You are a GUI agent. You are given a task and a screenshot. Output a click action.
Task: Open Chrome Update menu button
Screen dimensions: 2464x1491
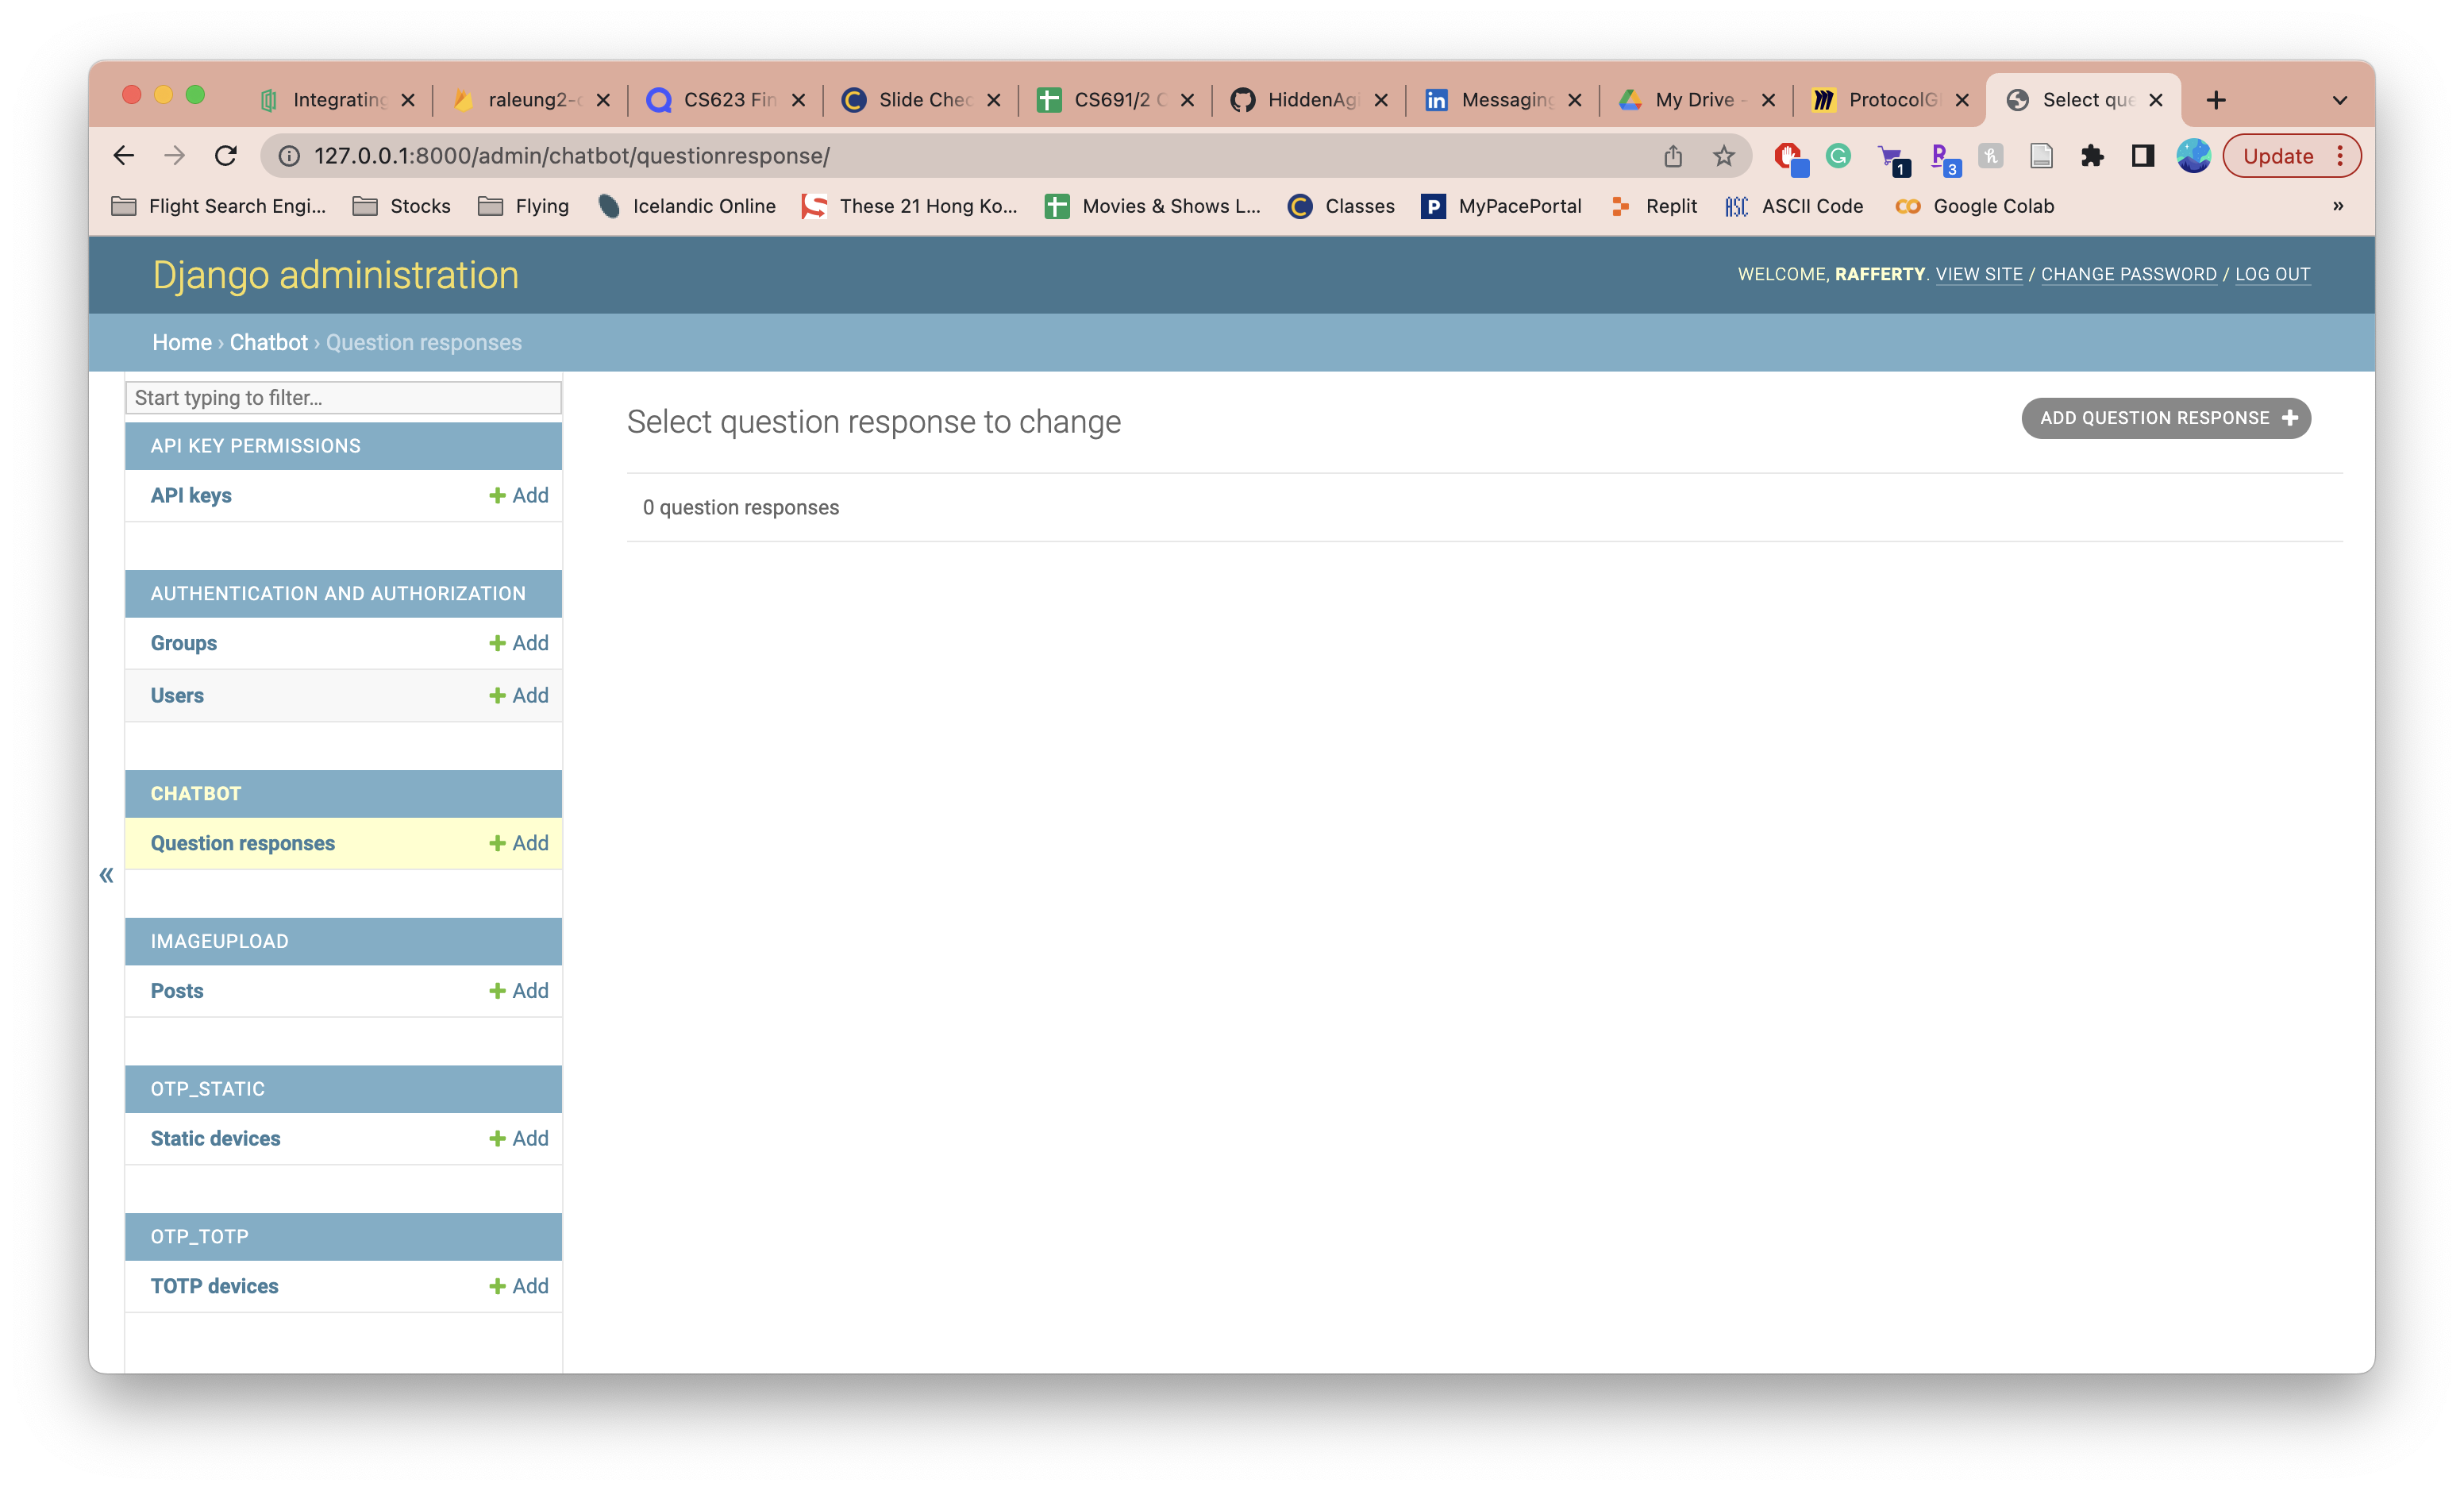click(x=2291, y=156)
